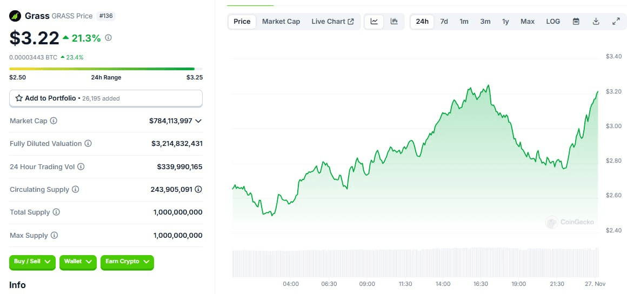Select the Market Cap chart tab
This screenshot has height=294, width=627.
281,22
